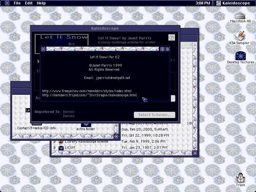Close the Let It Snow about box via snowflake close box
The image size is (256, 192).
tap(43, 49)
